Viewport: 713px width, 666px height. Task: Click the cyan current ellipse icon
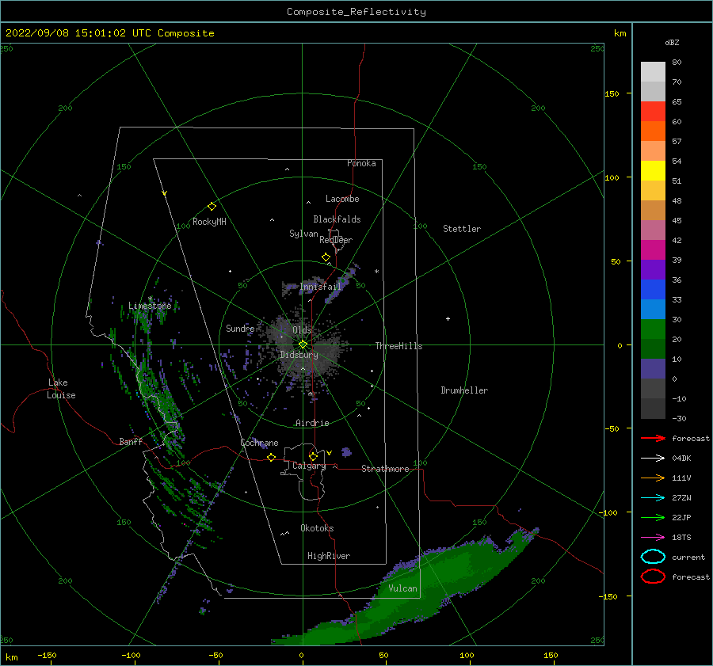click(x=653, y=557)
